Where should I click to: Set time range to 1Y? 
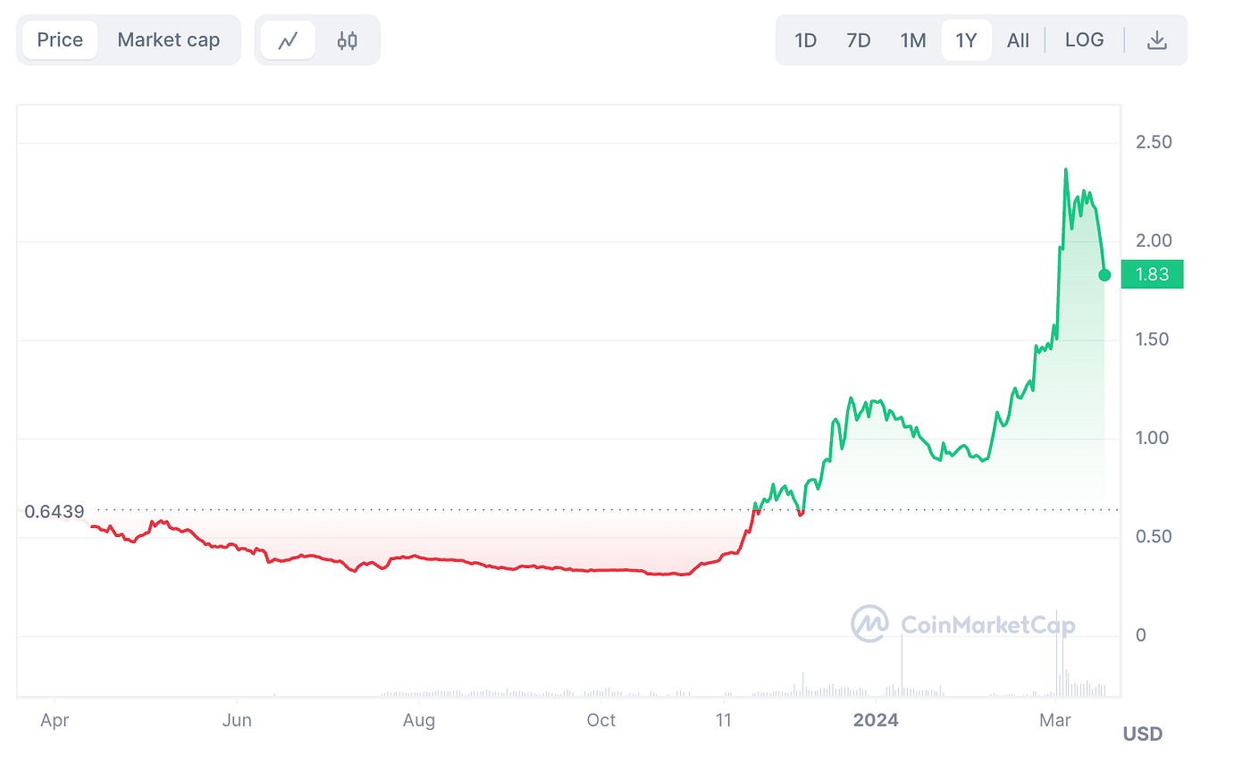tap(967, 40)
